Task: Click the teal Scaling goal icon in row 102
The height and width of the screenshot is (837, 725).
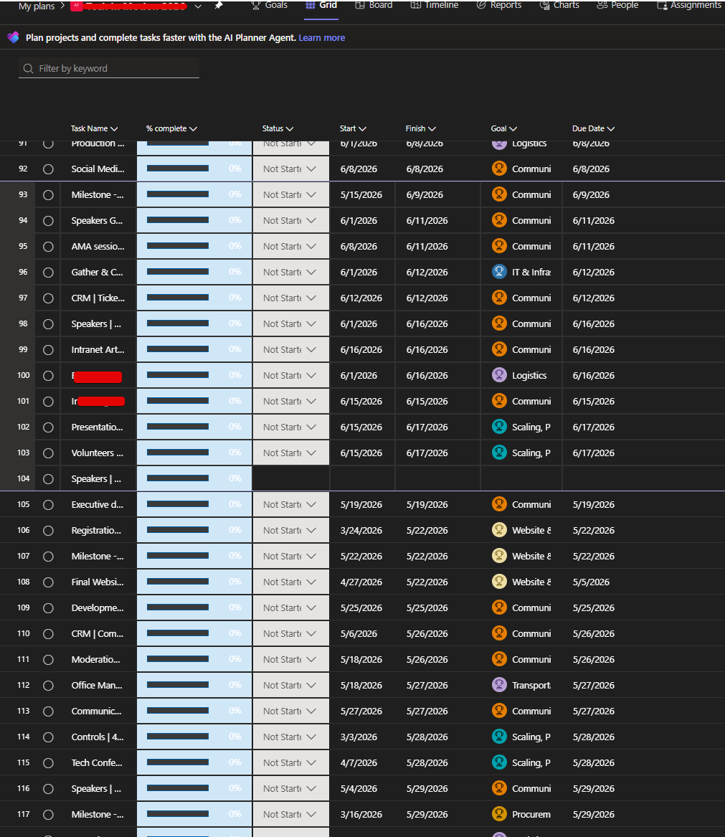Action: pyautogui.click(x=499, y=427)
